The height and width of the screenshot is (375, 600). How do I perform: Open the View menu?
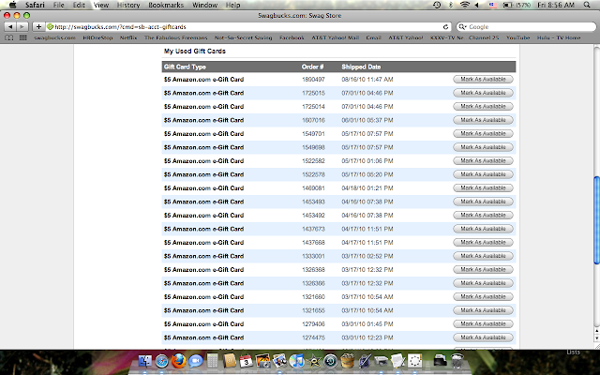101,5
